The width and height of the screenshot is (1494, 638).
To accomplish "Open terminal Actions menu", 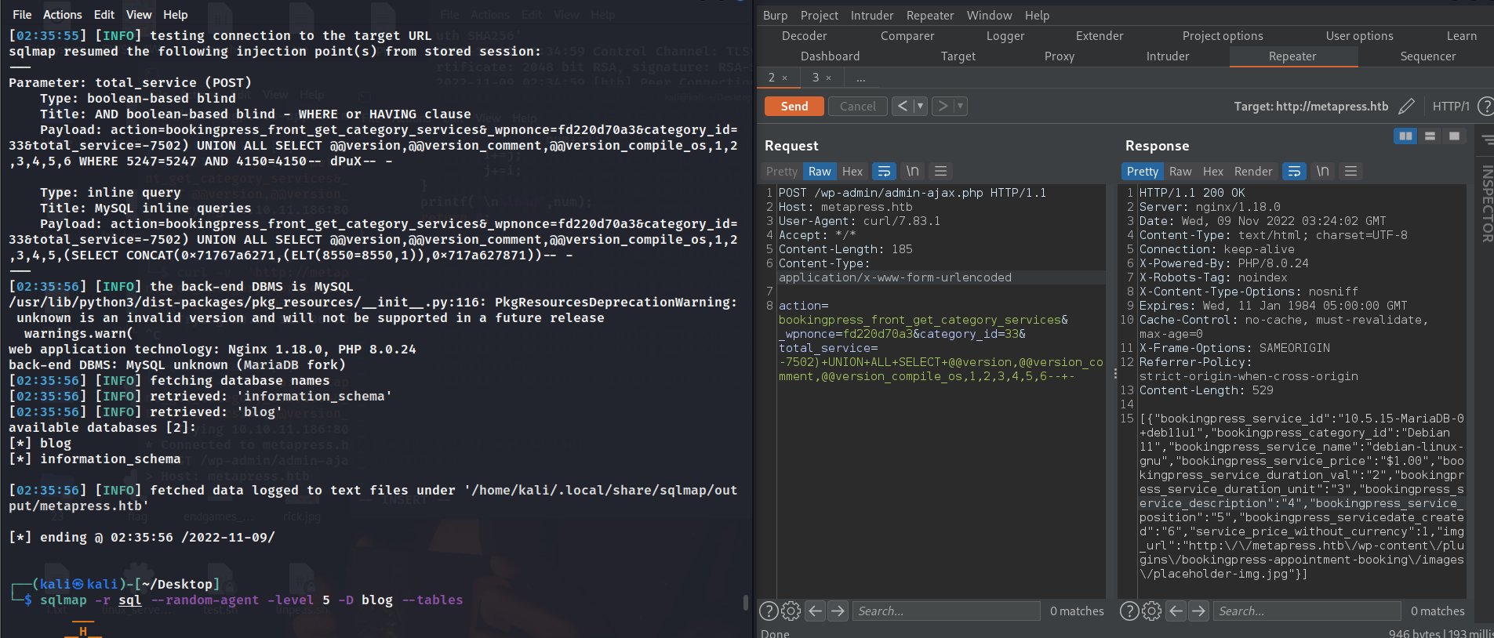I will point(62,15).
